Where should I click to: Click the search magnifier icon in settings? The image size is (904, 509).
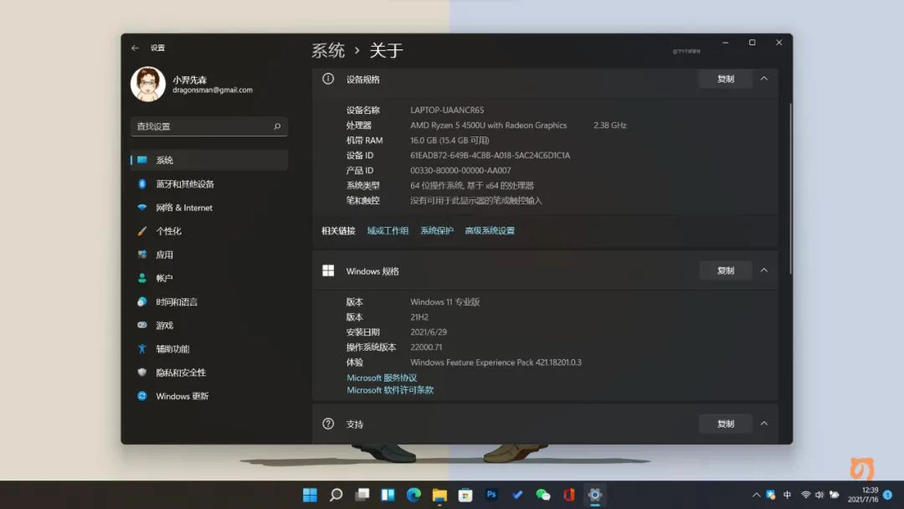(x=277, y=126)
